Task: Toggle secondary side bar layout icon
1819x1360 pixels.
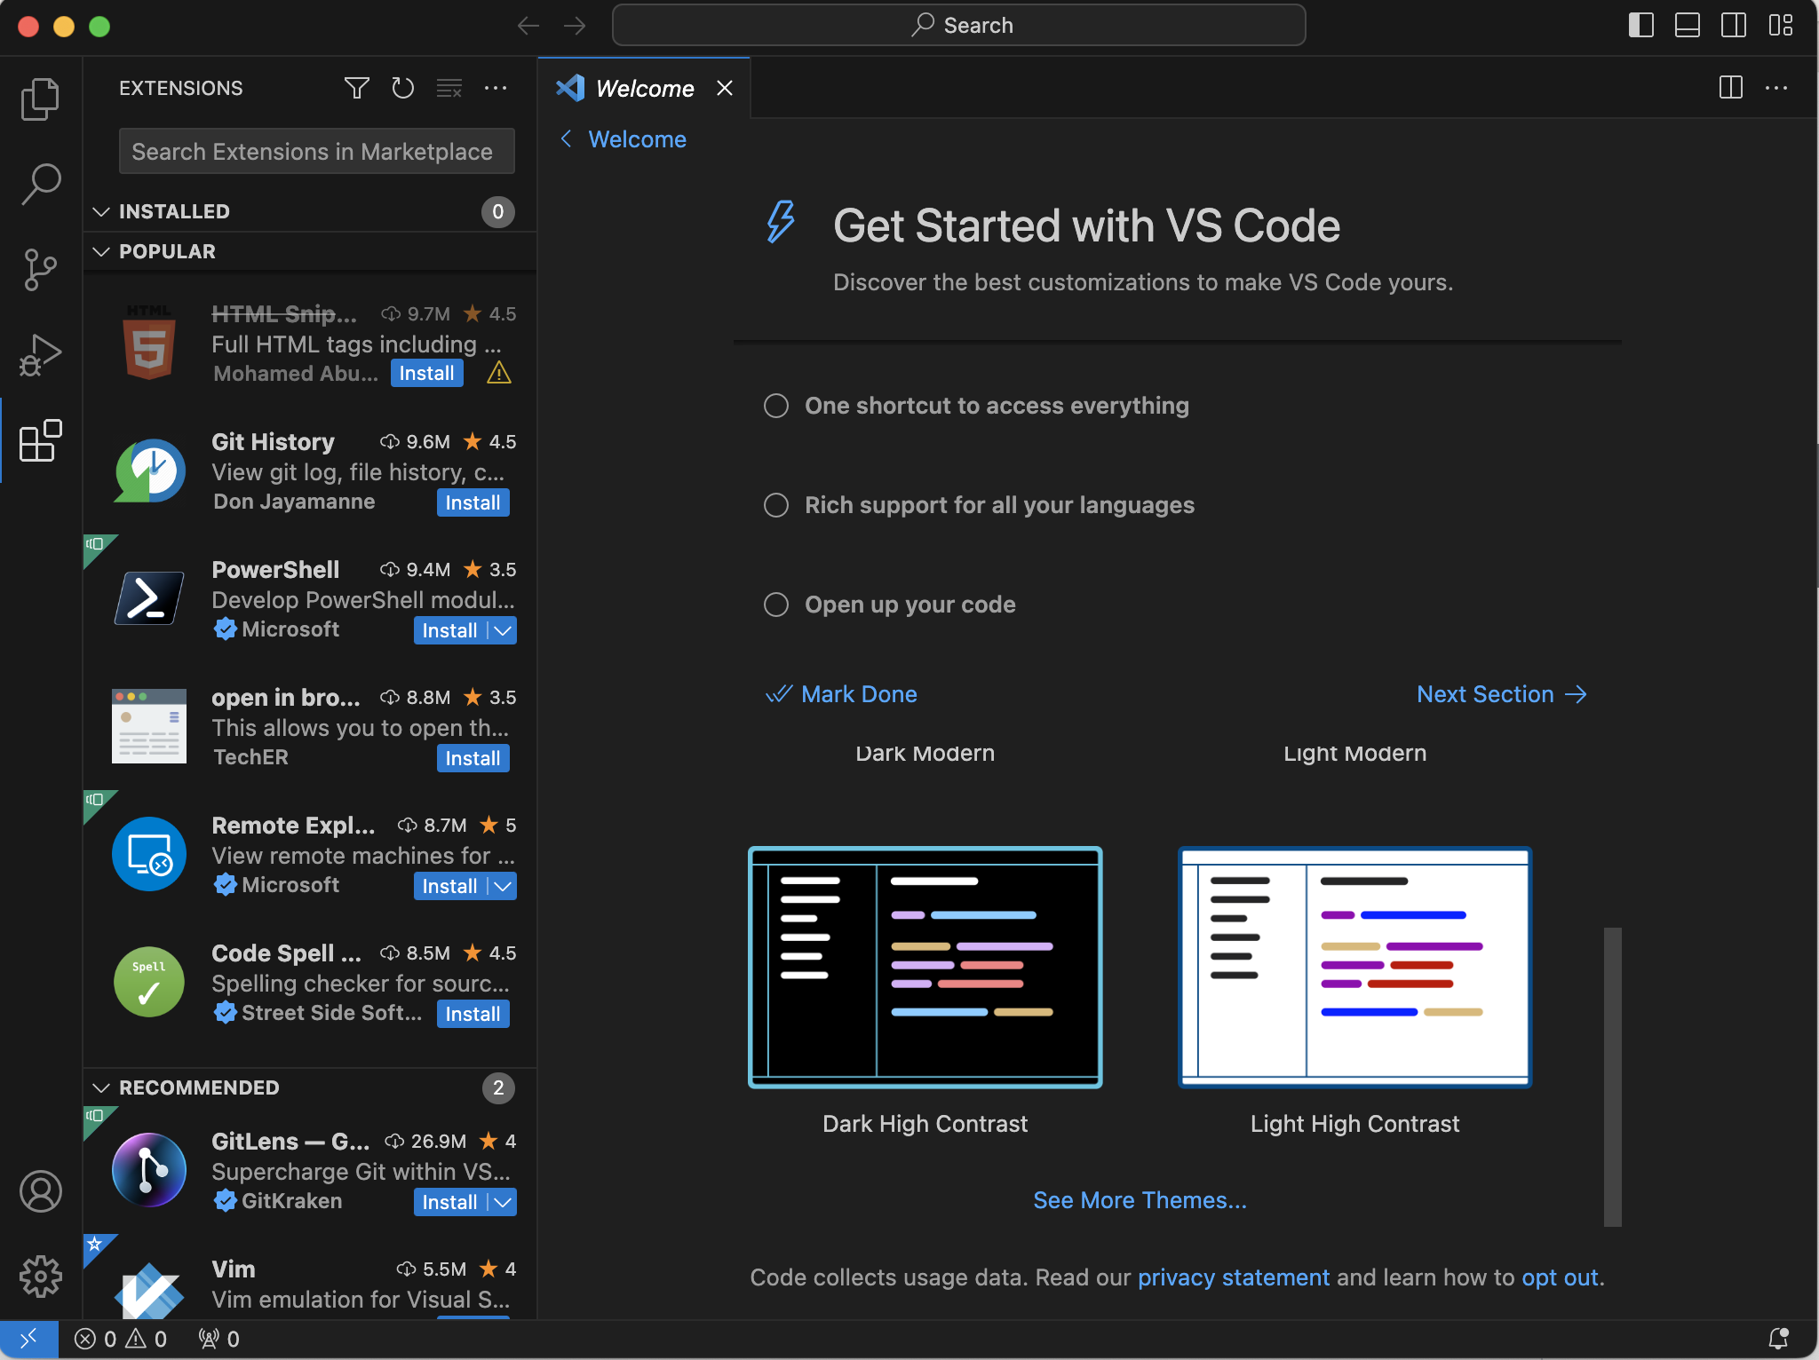Action: [1733, 25]
